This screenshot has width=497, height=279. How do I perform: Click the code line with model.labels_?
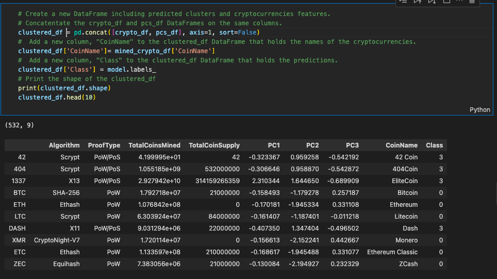point(87,70)
